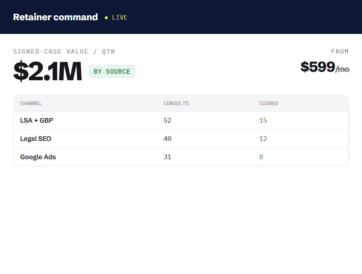Select the Google Ads row

[x=181, y=157]
